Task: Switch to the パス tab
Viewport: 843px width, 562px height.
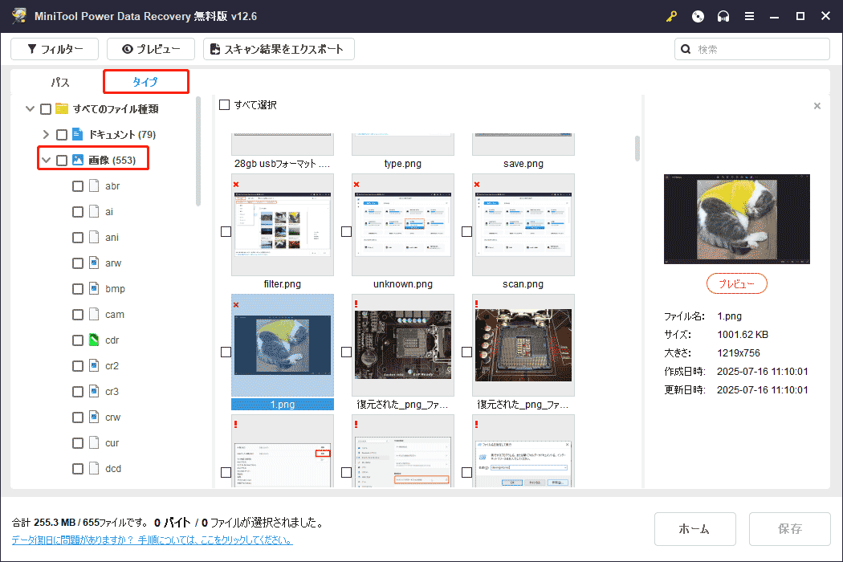Action: (60, 82)
